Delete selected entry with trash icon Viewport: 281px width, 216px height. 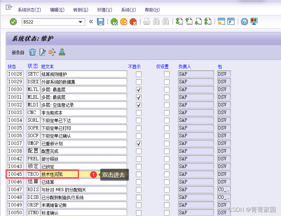(x=32, y=52)
